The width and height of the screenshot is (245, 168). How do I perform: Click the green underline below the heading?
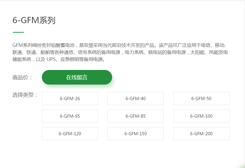point(18,32)
